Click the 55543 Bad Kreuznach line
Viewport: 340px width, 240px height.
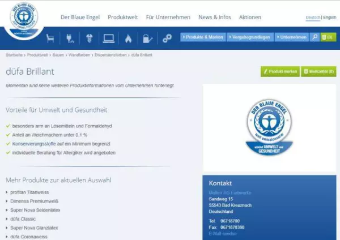coord(230,205)
